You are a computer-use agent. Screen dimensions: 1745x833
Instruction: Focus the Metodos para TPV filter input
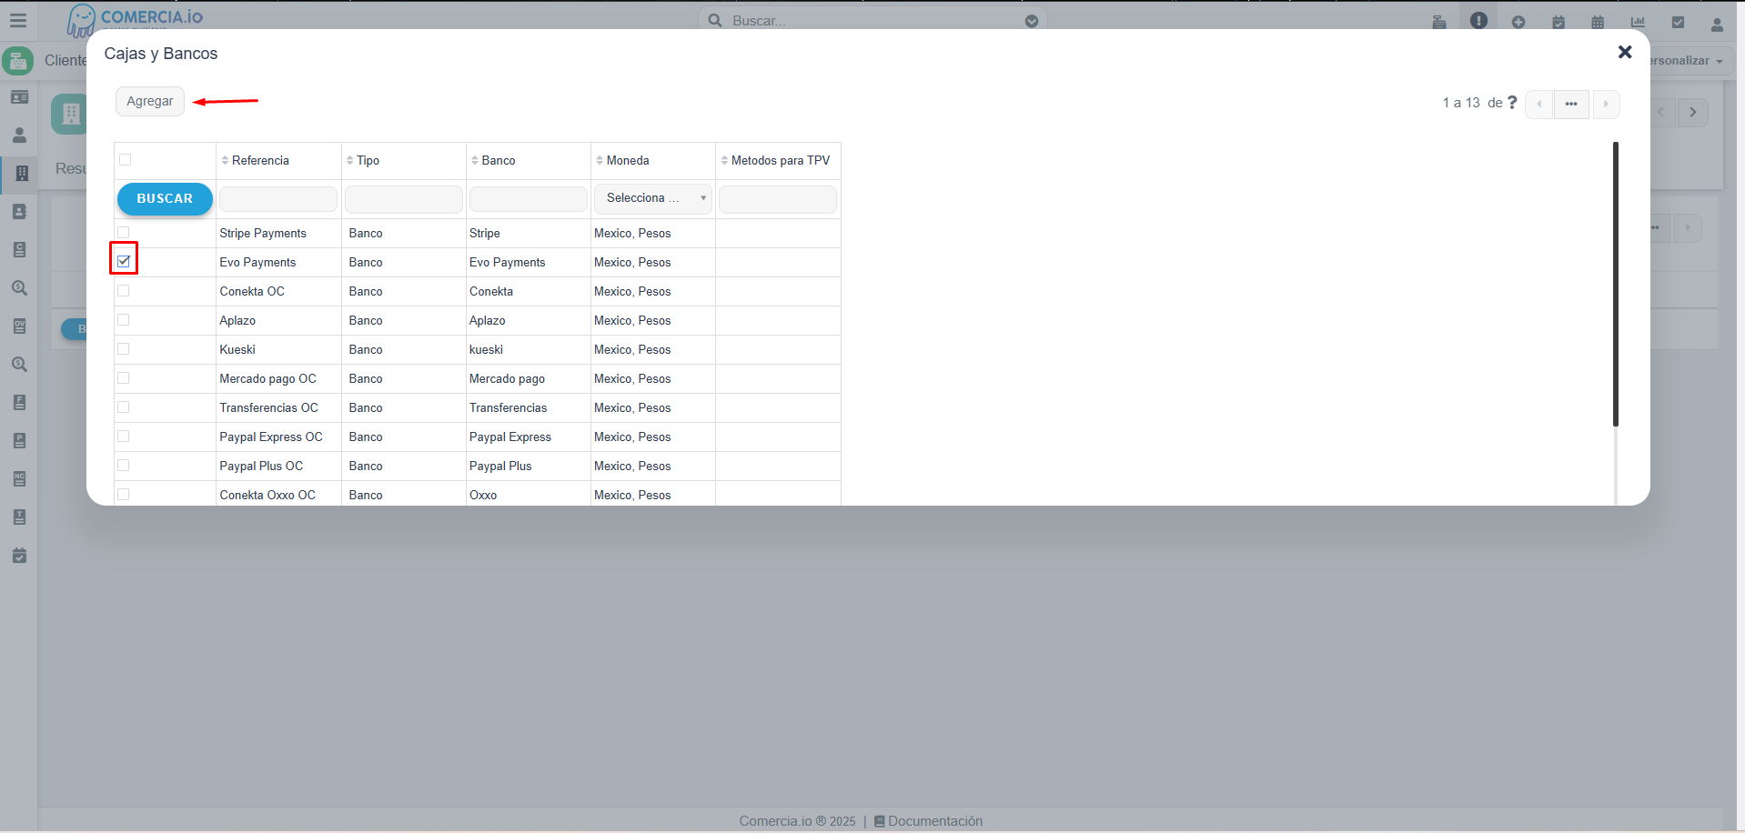(778, 199)
